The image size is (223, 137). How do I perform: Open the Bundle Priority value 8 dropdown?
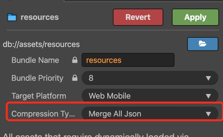(x=146, y=78)
